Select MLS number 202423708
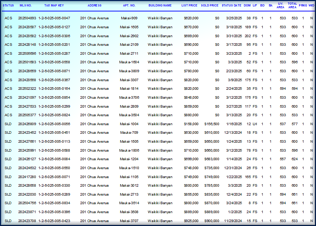The height and width of the screenshot is (226, 316). pos(27,221)
